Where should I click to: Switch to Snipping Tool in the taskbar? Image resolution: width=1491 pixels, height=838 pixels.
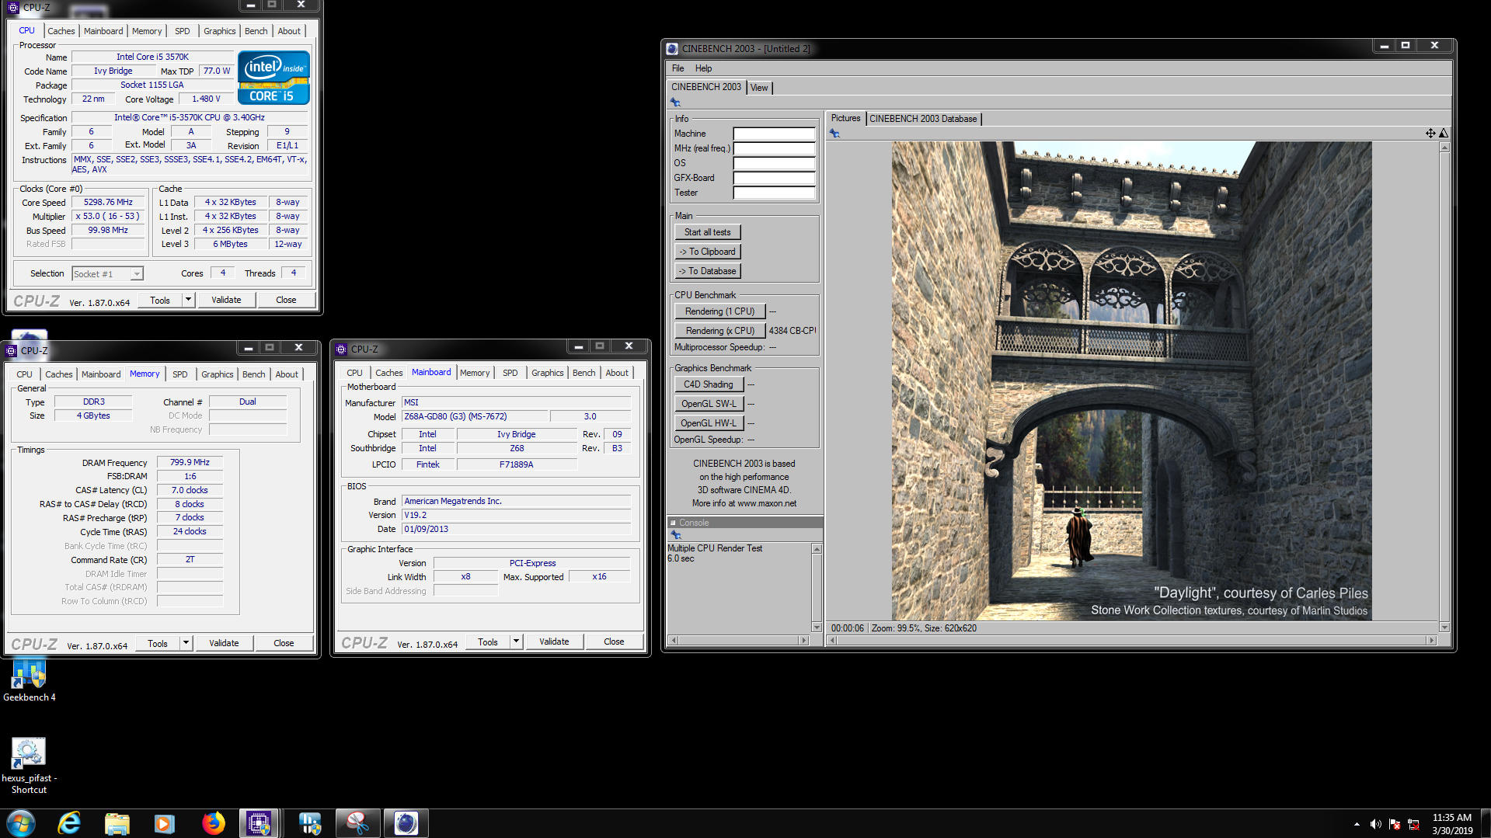click(x=357, y=823)
